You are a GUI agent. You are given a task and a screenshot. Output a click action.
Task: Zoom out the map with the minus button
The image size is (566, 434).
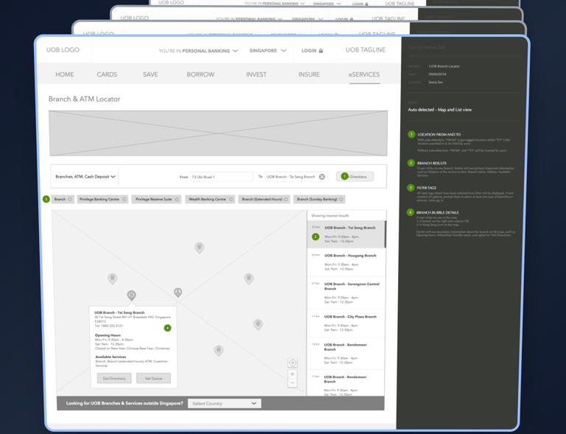[x=293, y=382]
